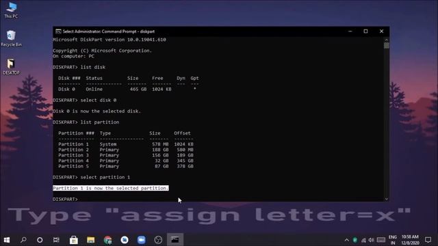Launch Zoom from the taskbar
This screenshot has width=438, height=246.
point(142,240)
